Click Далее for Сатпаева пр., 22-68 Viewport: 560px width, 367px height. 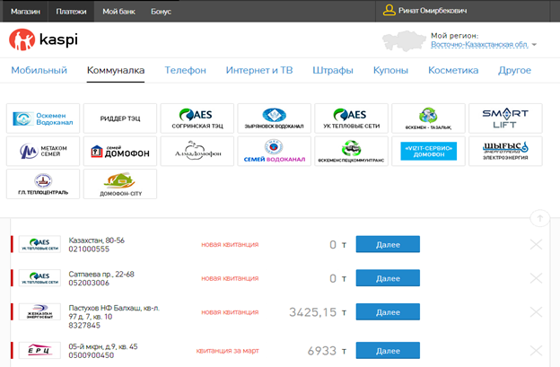pos(388,278)
